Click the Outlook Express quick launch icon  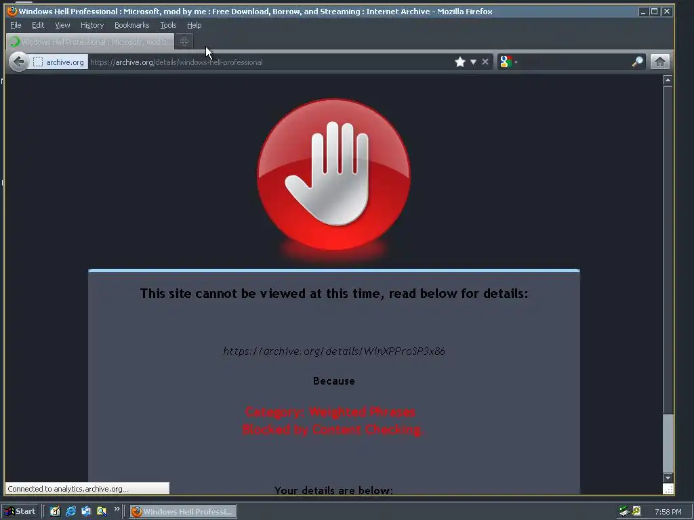86,512
